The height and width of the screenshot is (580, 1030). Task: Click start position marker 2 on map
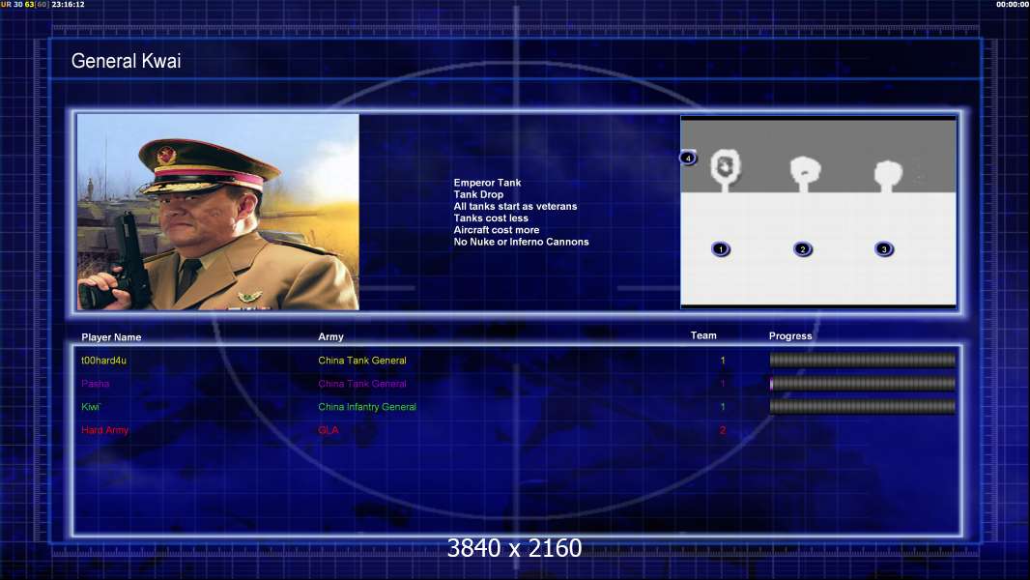tap(803, 249)
